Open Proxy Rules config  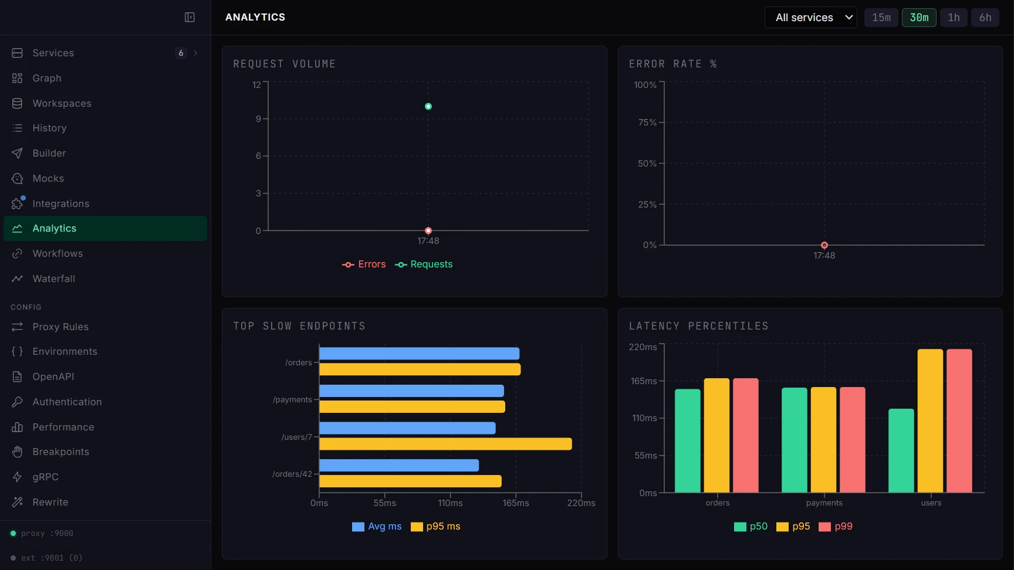(105, 327)
